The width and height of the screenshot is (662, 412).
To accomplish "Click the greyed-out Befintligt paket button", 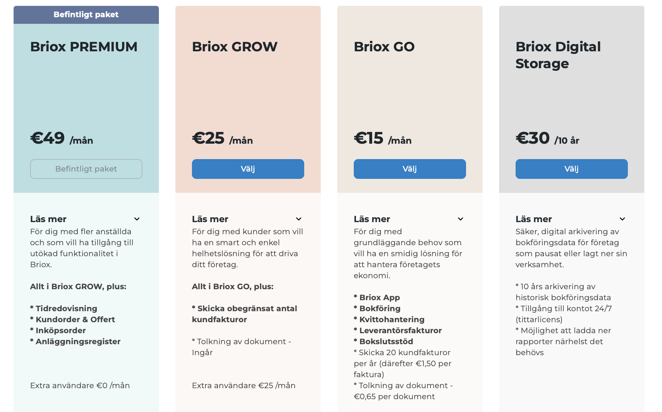I will tap(86, 169).
